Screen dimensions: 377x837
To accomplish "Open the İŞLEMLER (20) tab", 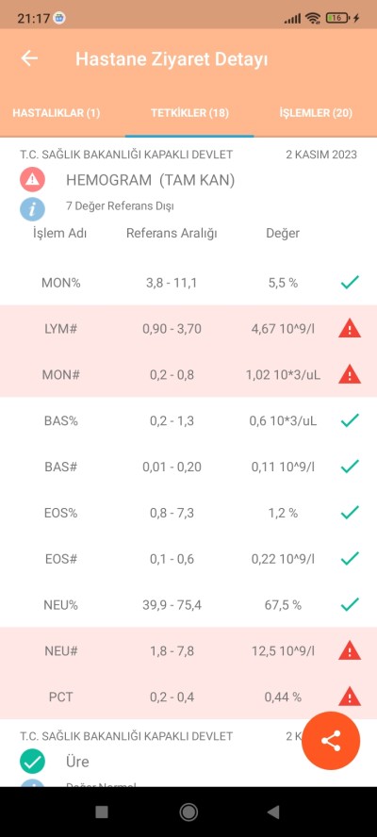I will pos(316,113).
